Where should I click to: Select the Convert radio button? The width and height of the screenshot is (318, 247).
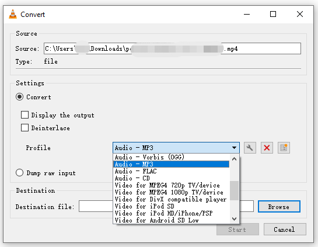[19, 97]
